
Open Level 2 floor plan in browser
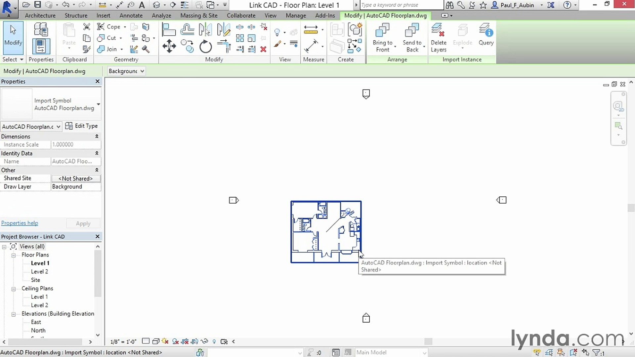[39, 271]
